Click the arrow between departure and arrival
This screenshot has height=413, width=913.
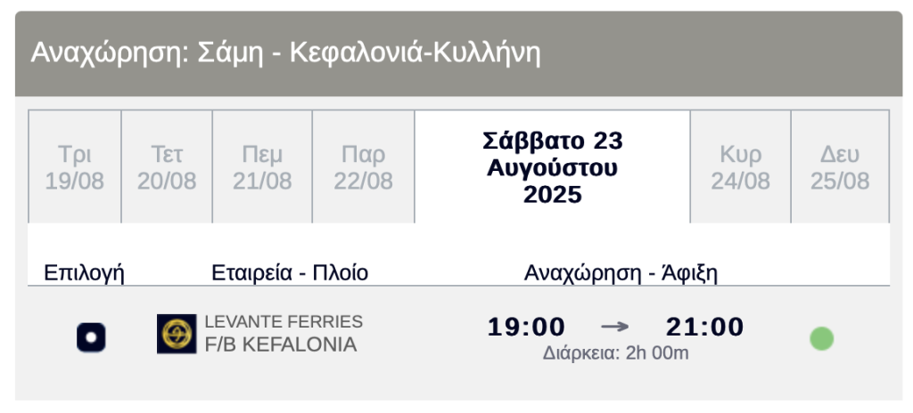coord(615,327)
